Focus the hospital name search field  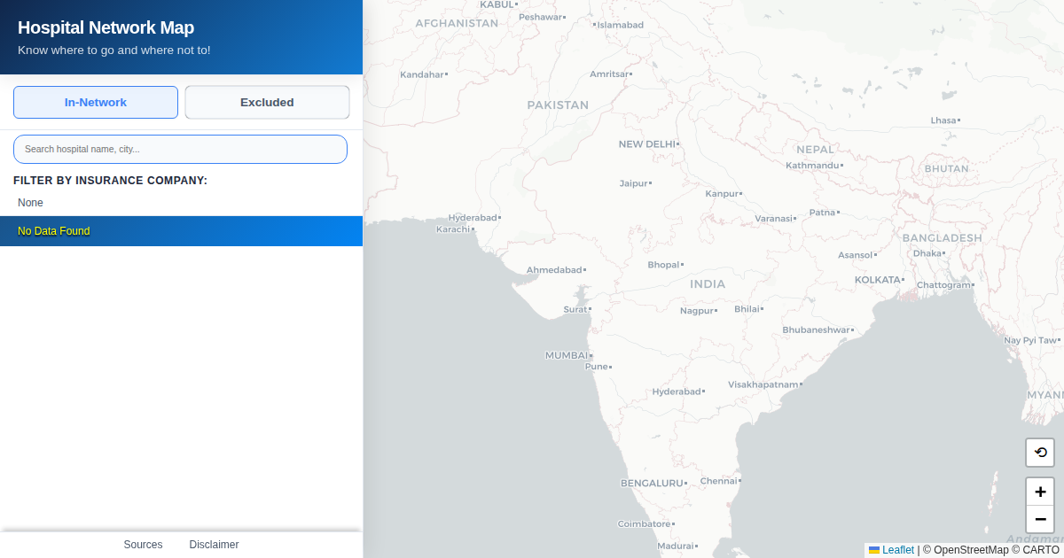[x=180, y=150]
